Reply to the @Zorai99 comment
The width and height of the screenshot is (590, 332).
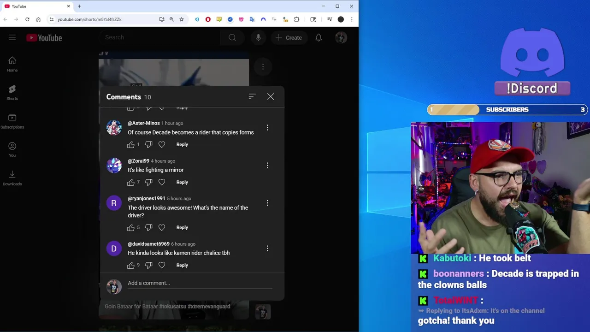(x=182, y=182)
